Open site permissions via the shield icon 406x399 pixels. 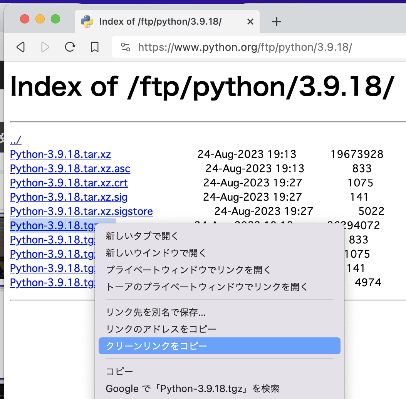(x=127, y=47)
